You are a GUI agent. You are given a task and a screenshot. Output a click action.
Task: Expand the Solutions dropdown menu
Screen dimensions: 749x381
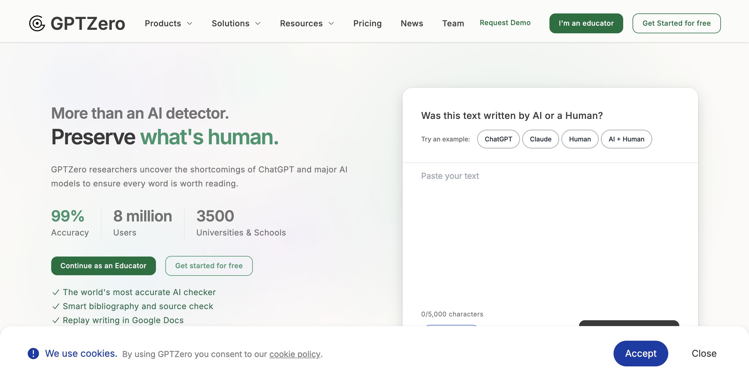pyautogui.click(x=236, y=23)
